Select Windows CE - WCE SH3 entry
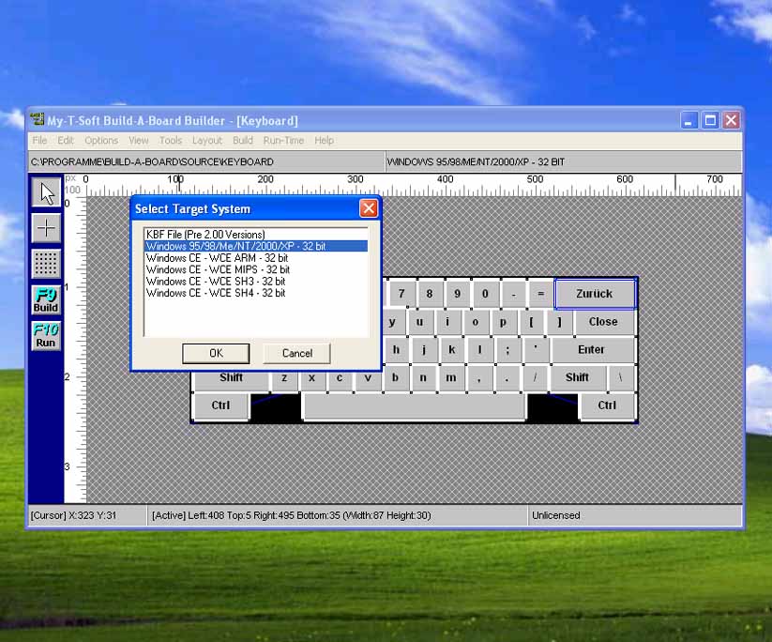The image size is (772, 642). point(256,282)
